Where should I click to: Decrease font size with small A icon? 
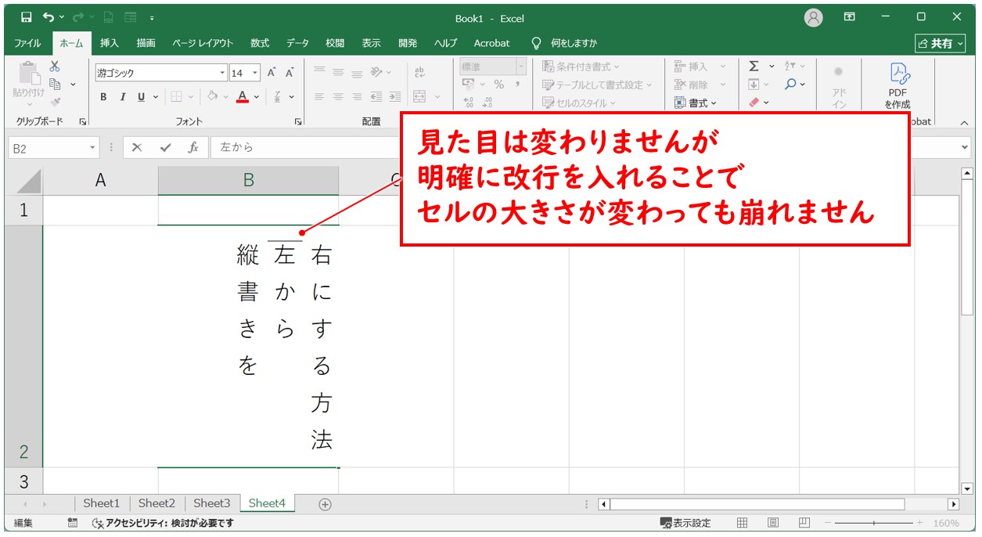290,73
